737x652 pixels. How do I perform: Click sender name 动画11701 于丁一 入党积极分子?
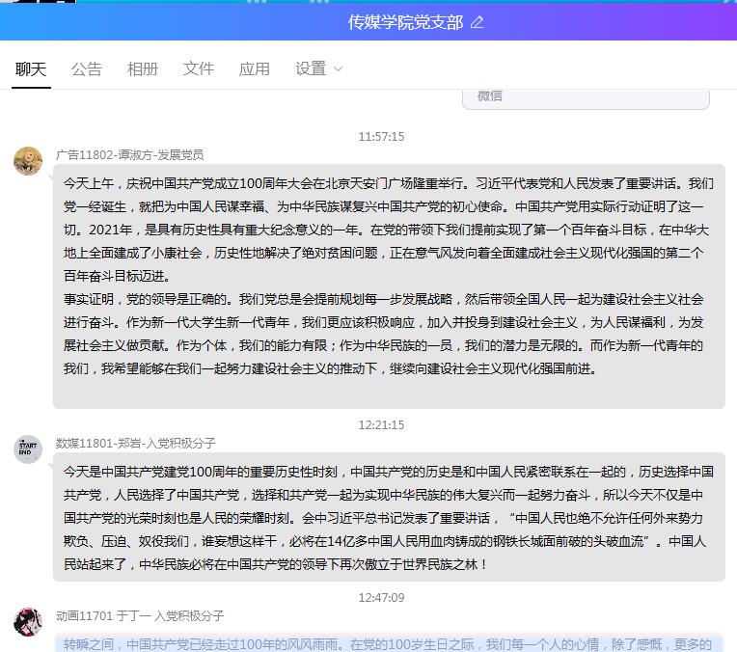[140, 615]
